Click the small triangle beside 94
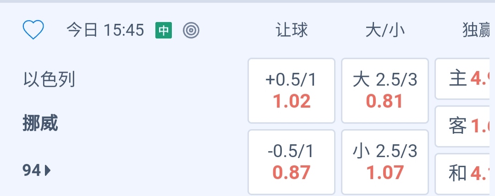495x196 pixels. coord(48,171)
